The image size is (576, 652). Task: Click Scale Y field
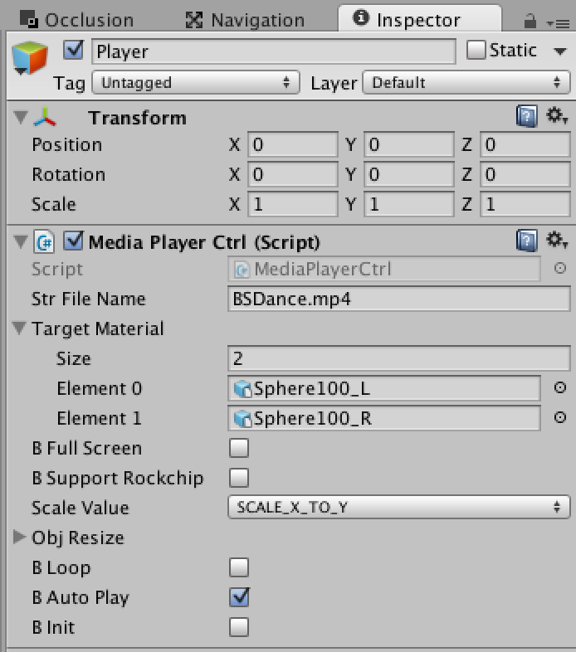[409, 204]
